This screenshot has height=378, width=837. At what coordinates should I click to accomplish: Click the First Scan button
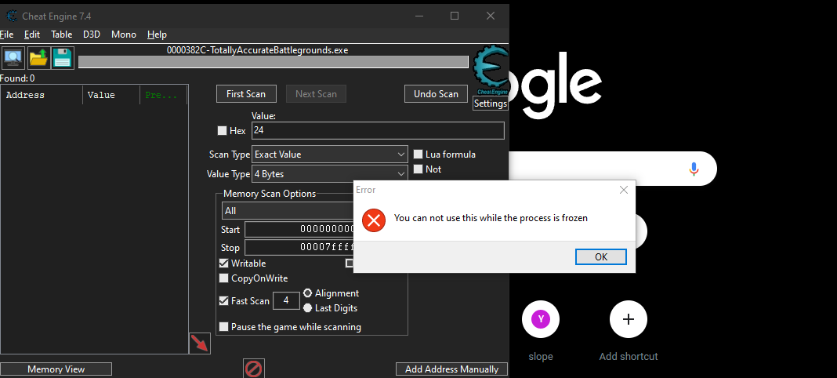pyautogui.click(x=246, y=94)
